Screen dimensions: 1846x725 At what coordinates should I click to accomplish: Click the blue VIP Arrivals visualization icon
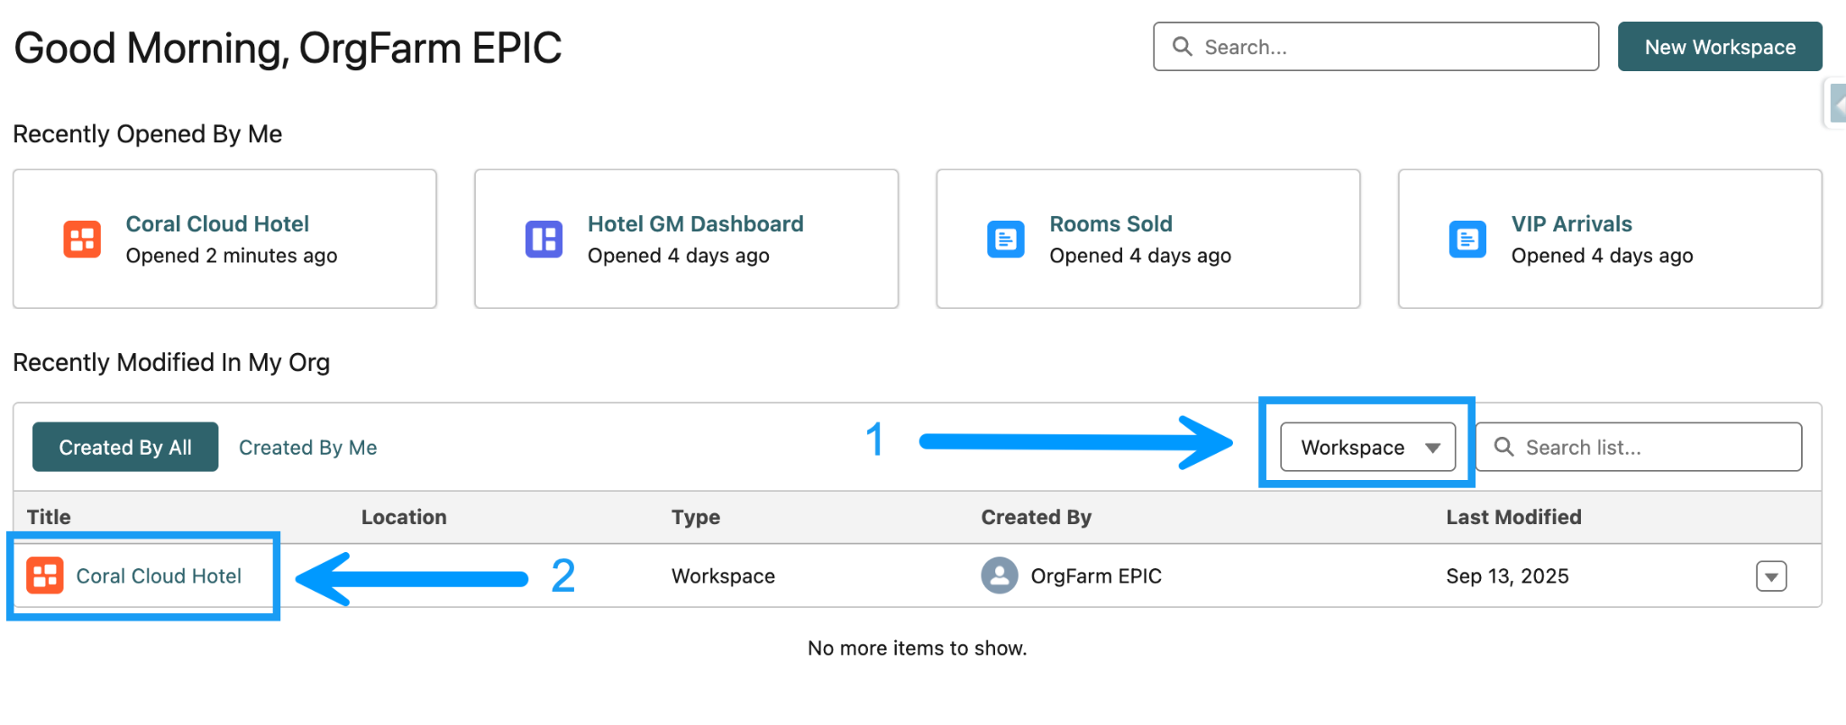(x=1467, y=240)
